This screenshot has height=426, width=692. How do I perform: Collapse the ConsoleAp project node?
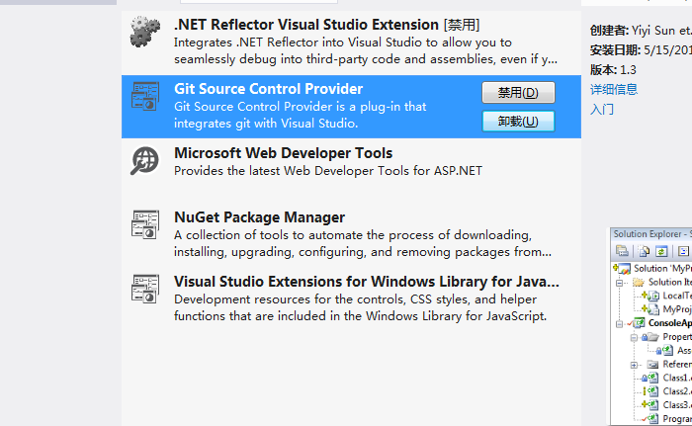point(620,324)
